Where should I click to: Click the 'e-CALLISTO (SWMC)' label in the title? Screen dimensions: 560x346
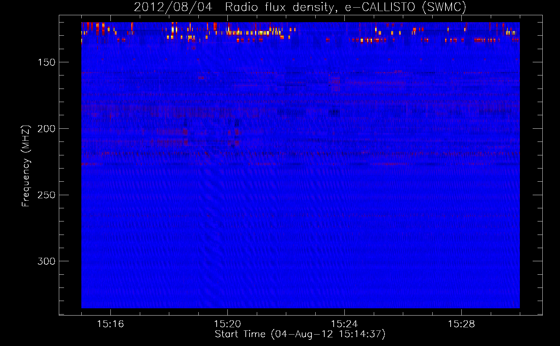[x=406, y=7]
